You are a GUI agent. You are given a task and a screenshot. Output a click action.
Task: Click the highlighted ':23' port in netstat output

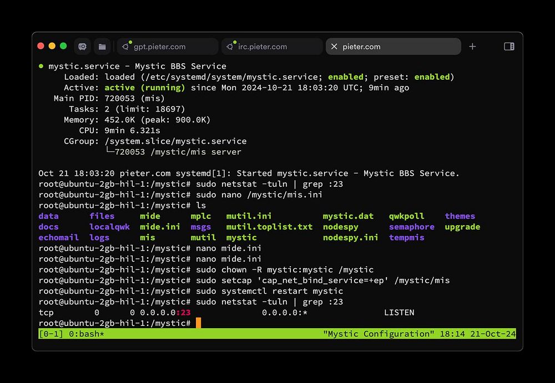[x=183, y=313]
